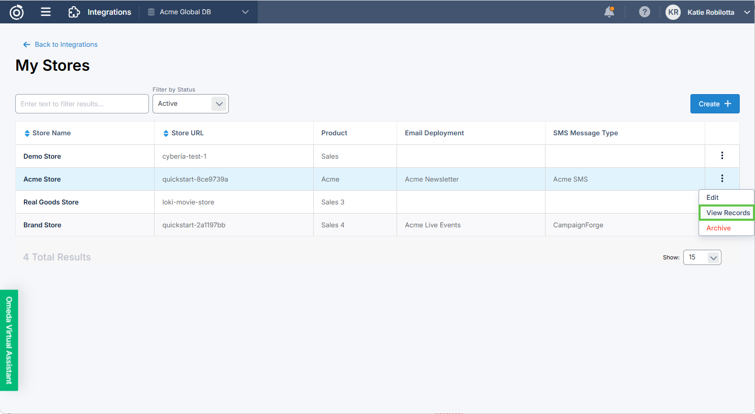755x414 pixels.
Task: Open the Acme Store three-dot actions menu
Action: point(722,179)
